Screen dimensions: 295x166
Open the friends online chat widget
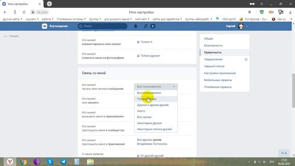point(284,153)
